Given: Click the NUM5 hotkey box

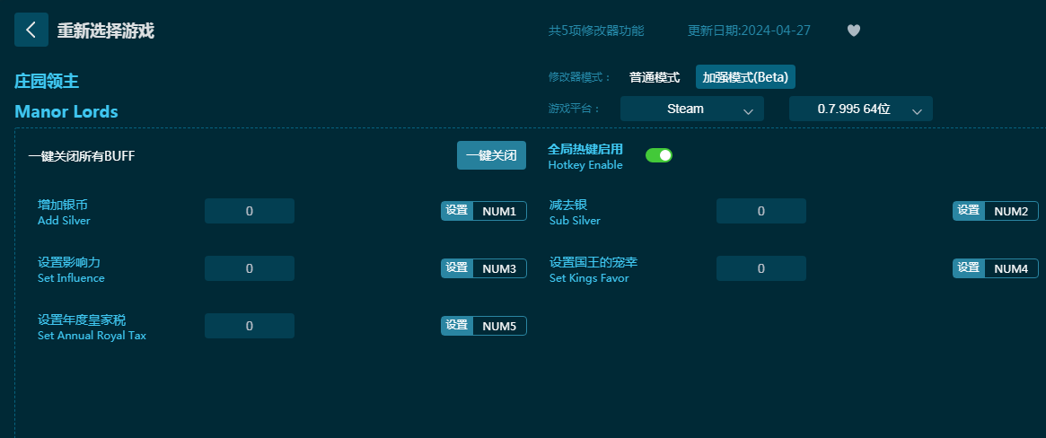Looking at the screenshot, I should click(499, 326).
